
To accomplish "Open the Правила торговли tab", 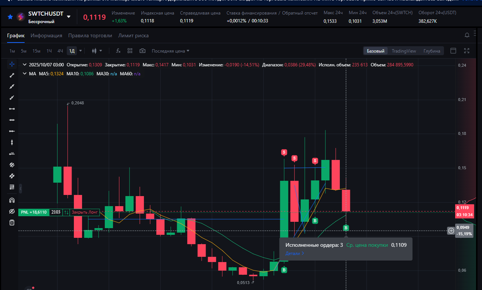I will pos(90,35).
